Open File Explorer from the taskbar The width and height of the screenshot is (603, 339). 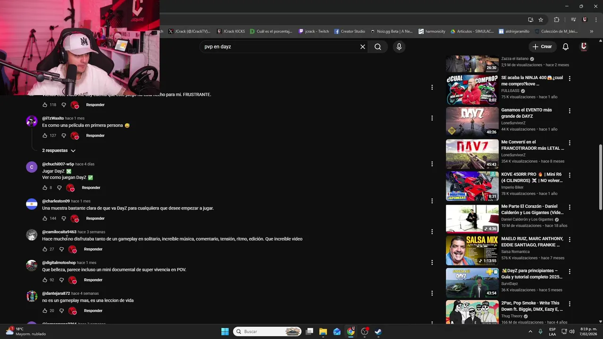(323, 331)
